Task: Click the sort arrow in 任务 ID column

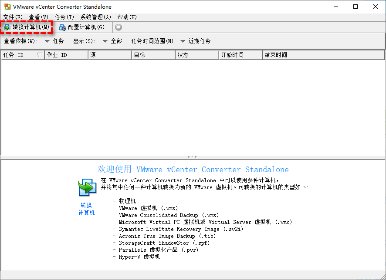Action: [x=39, y=55]
